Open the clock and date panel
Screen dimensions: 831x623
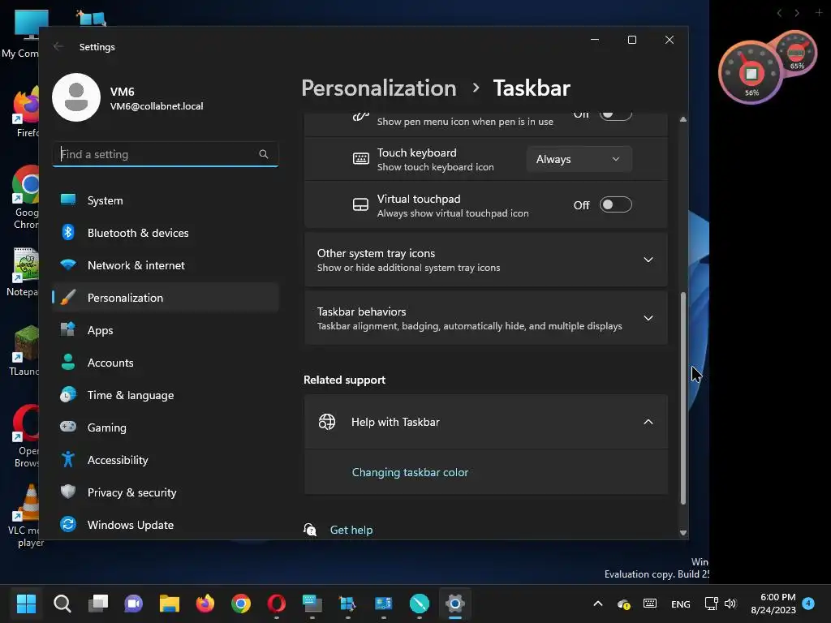[x=773, y=604]
